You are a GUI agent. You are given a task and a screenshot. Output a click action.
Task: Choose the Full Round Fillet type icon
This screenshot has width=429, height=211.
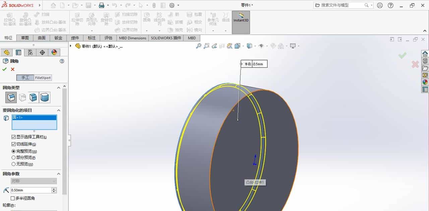(45, 98)
